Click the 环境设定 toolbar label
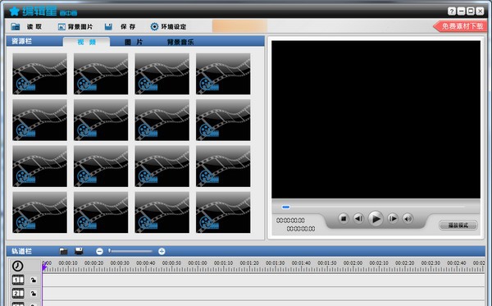Image resolution: width=492 pixels, height=306 pixels. tap(174, 27)
